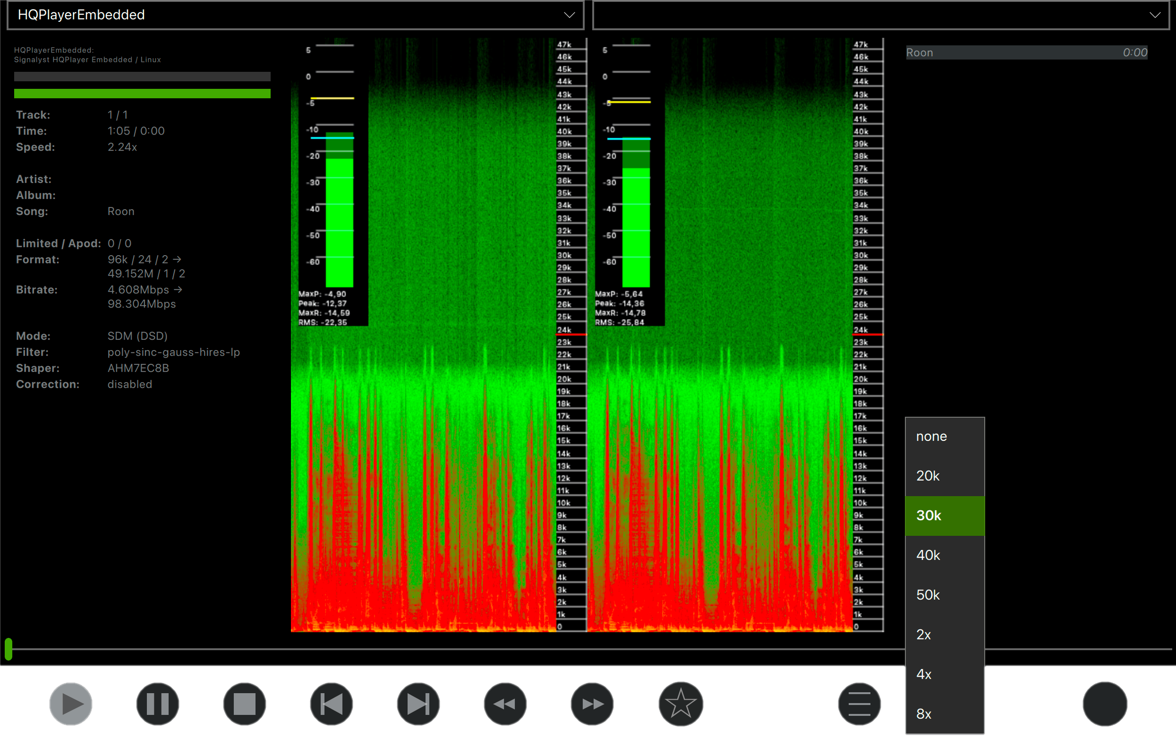Click the right channel level meter
The height and width of the screenshot is (739, 1176).
(636, 213)
